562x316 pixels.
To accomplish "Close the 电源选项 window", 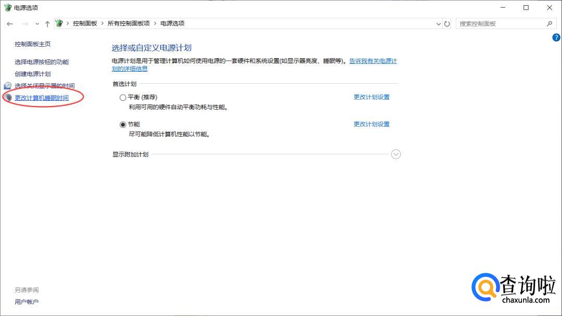I will [550, 7].
